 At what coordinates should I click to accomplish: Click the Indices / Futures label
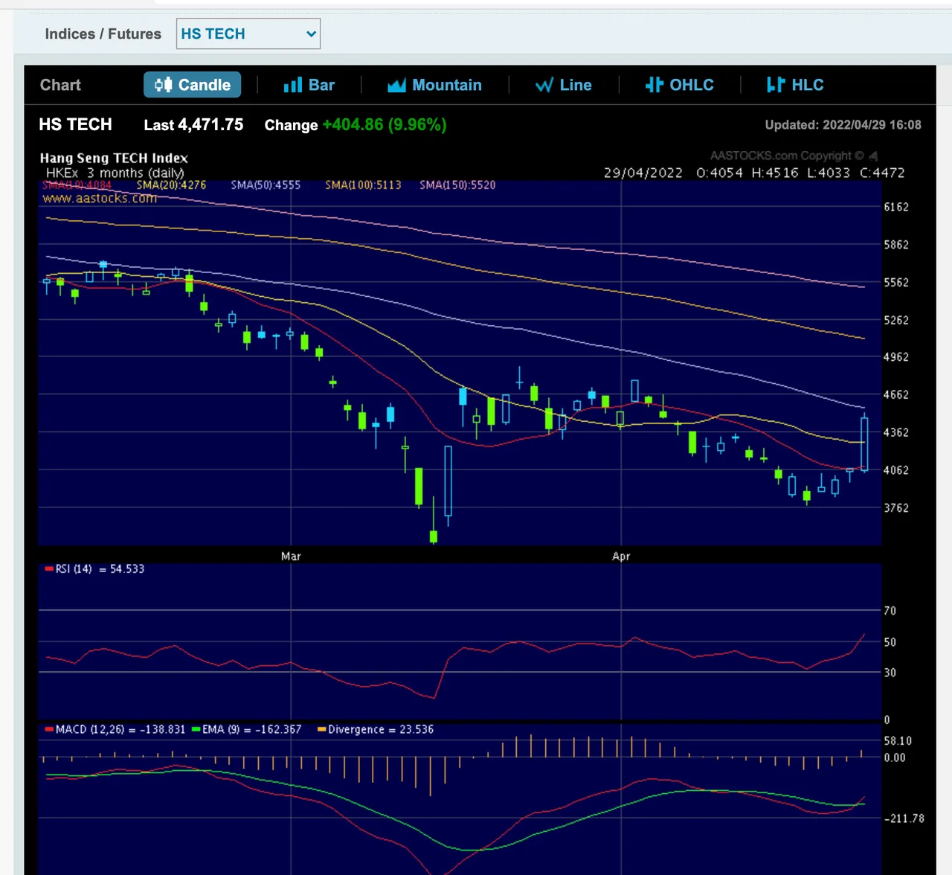(x=103, y=33)
